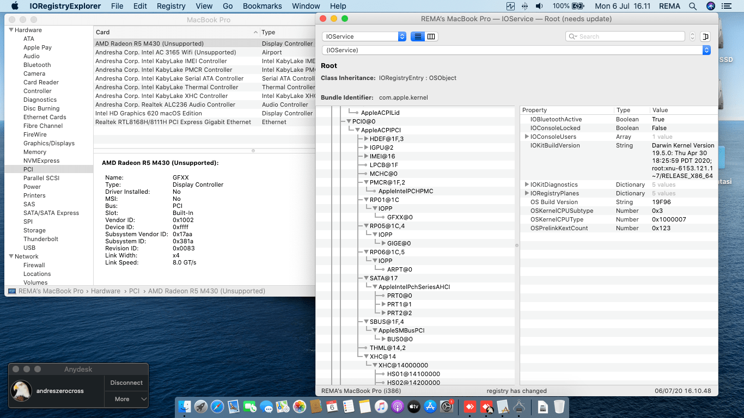Expand the IORegistryPlanes property
This screenshot has height=418, width=744.
tap(527, 193)
